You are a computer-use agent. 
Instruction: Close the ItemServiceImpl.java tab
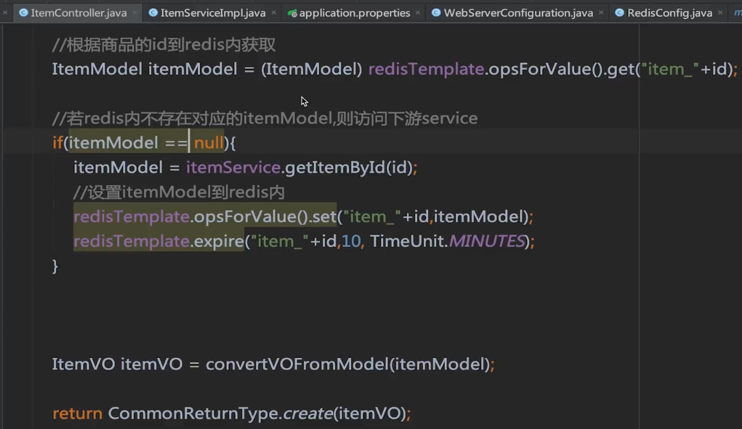click(274, 13)
